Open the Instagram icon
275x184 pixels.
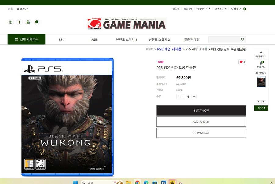[x=11, y=22]
